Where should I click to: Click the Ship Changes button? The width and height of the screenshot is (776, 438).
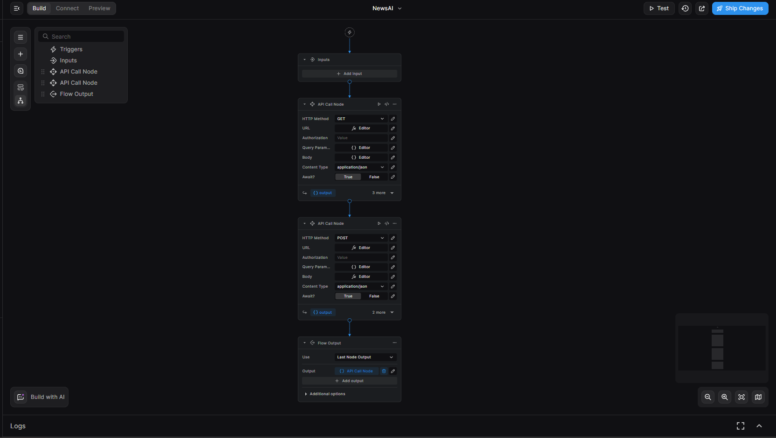(x=740, y=8)
